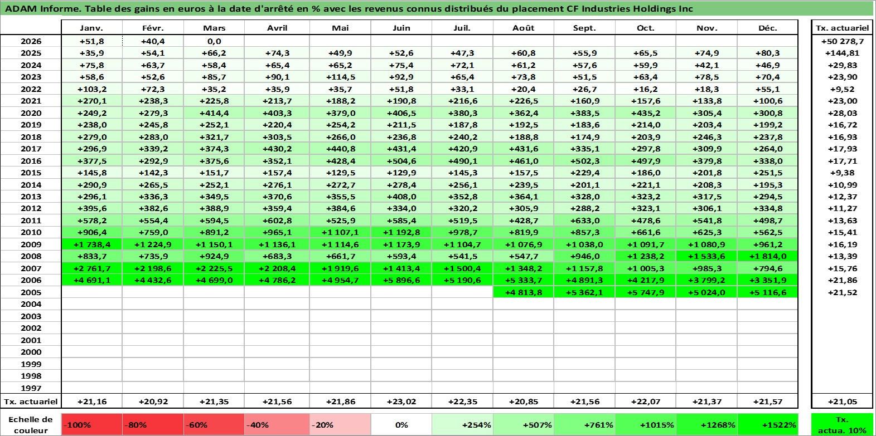Click the +23,02 June actuarial rate
876x436 pixels.
pyautogui.click(x=401, y=401)
